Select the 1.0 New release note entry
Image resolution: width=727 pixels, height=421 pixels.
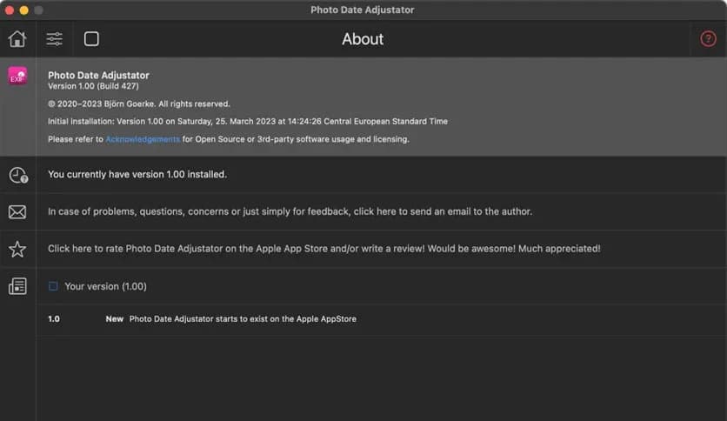[202, 319]
